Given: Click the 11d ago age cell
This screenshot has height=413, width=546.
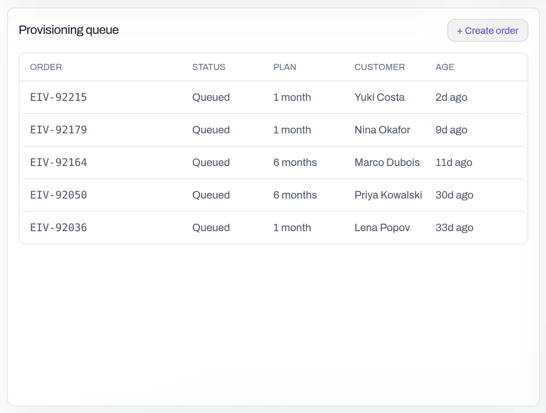Looking at the screenshot, I should 454,162.
